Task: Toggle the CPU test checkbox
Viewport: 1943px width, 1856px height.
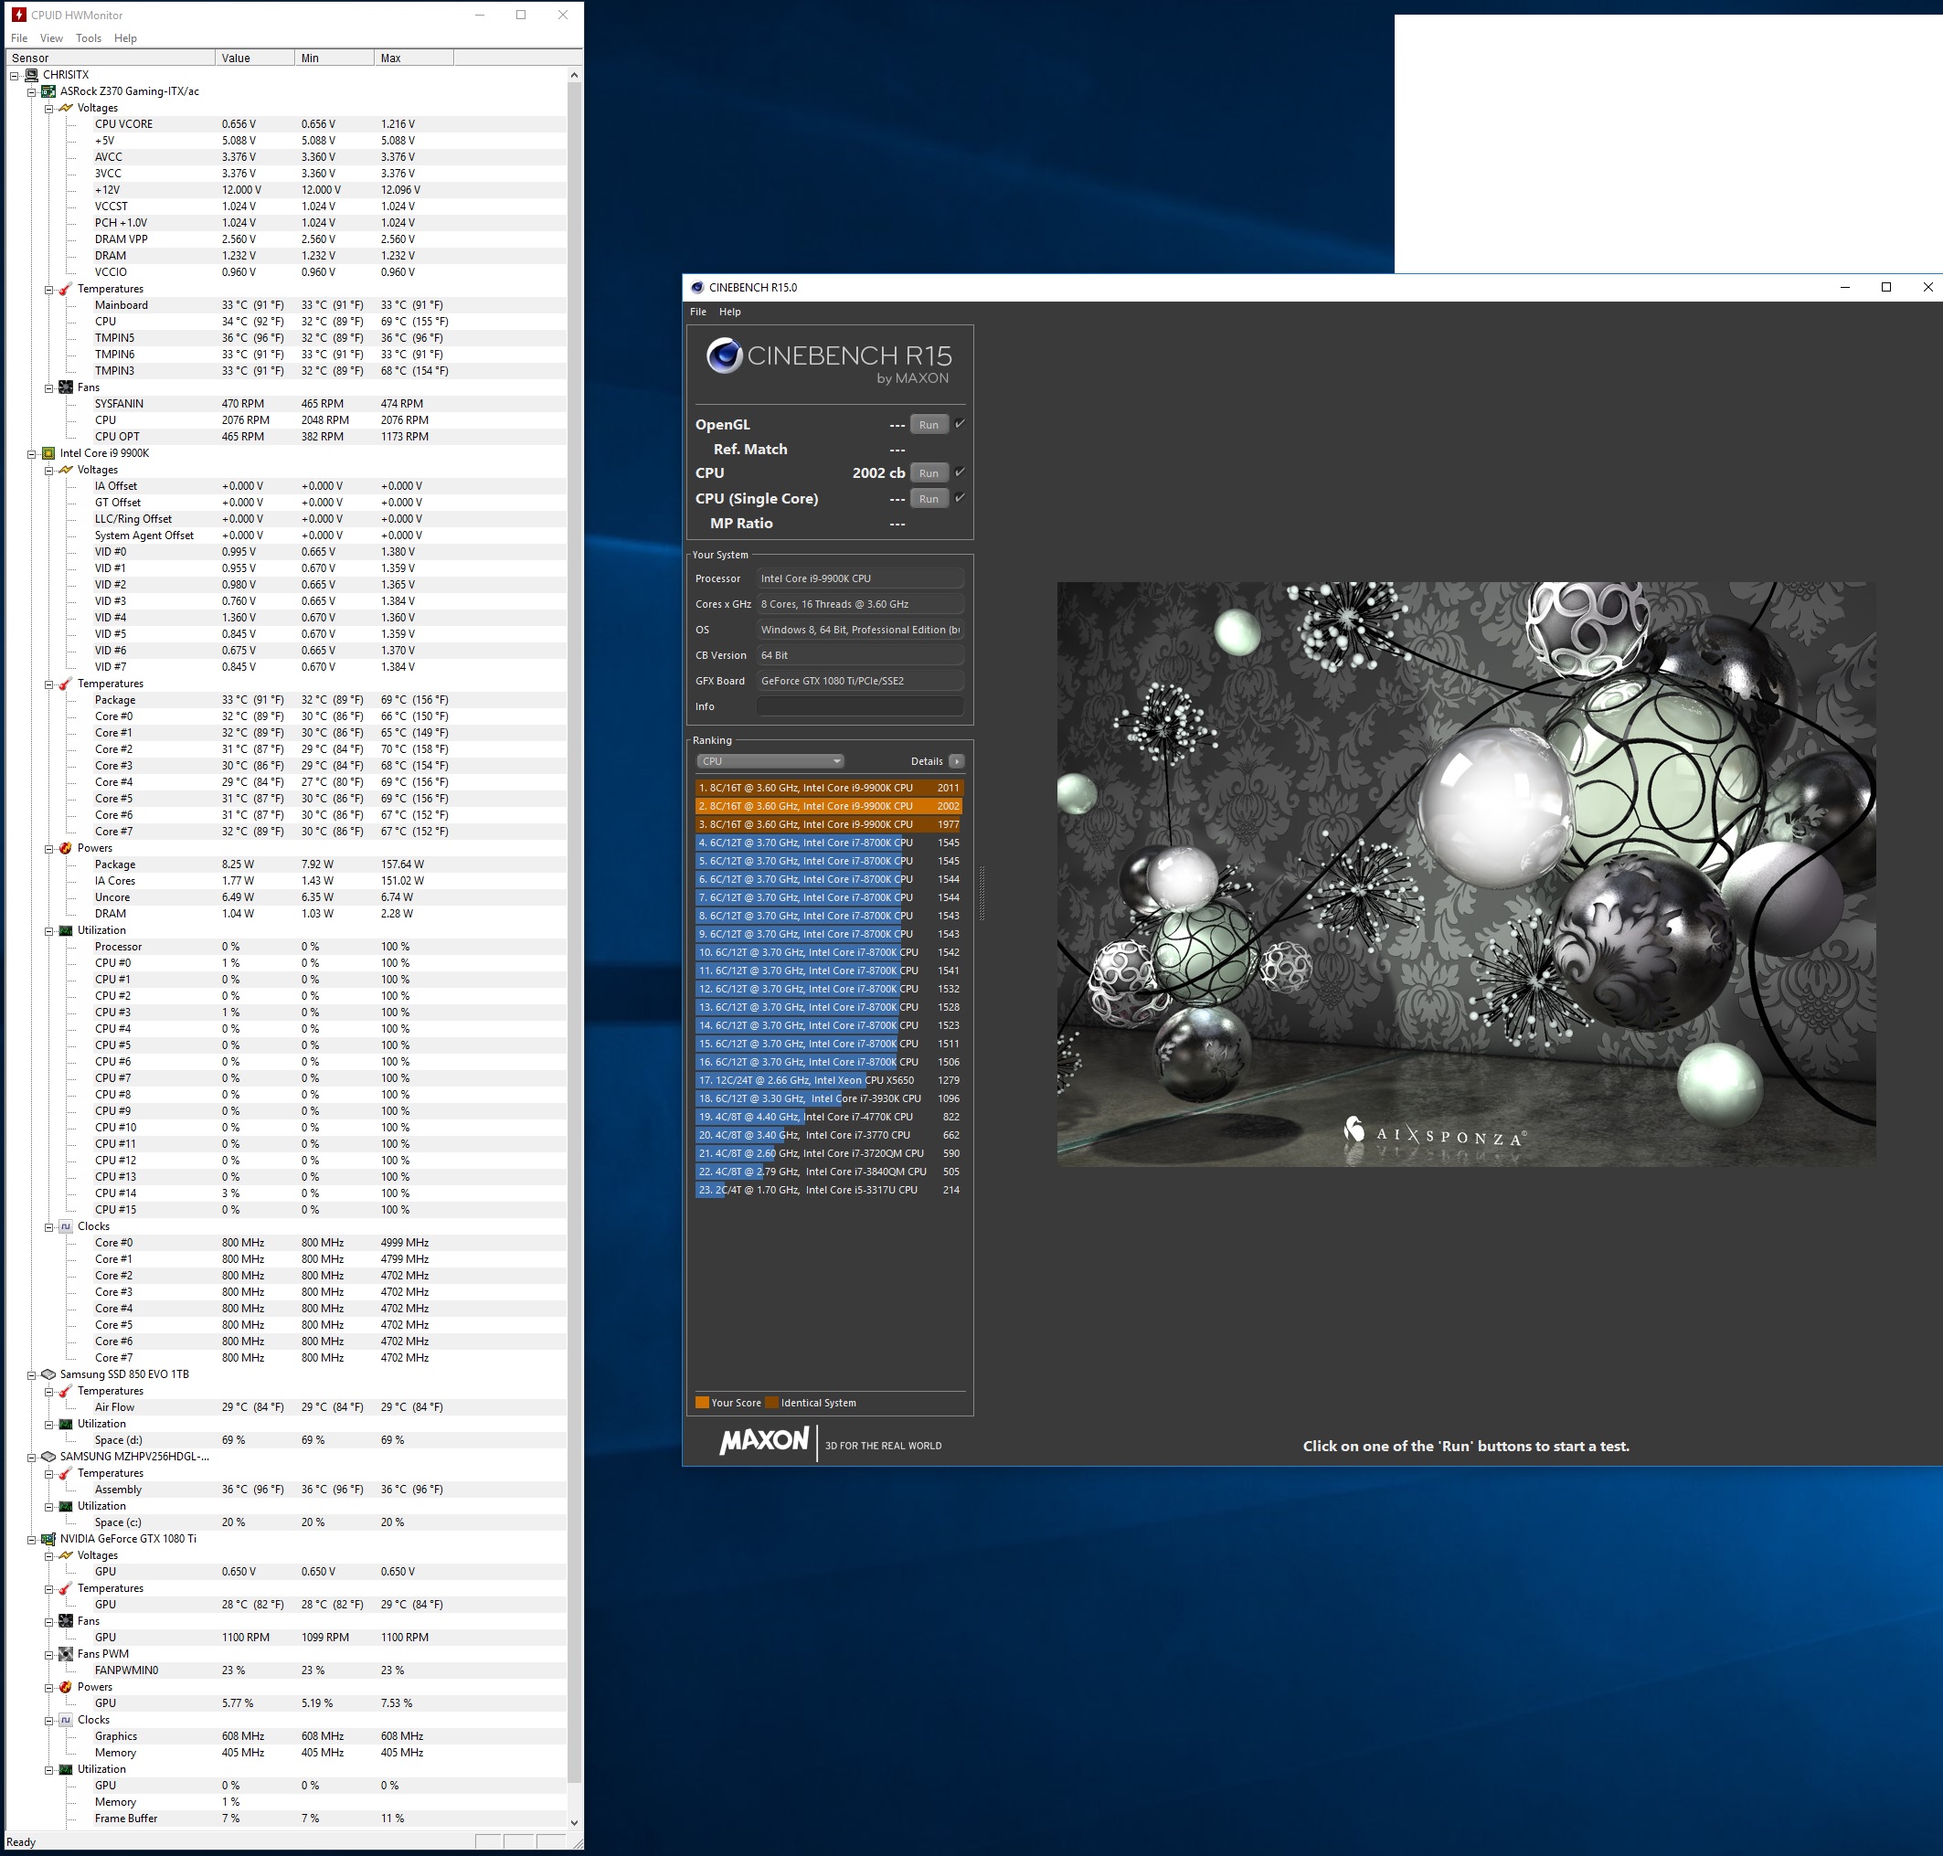Action: (959, 472)
